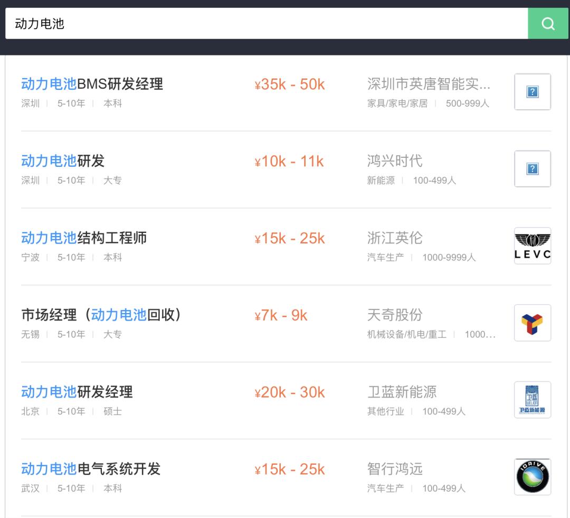Open the 动力电池结构工程师 job listing
The height and width of the screenshot is (518, 570).
[84, 238]
